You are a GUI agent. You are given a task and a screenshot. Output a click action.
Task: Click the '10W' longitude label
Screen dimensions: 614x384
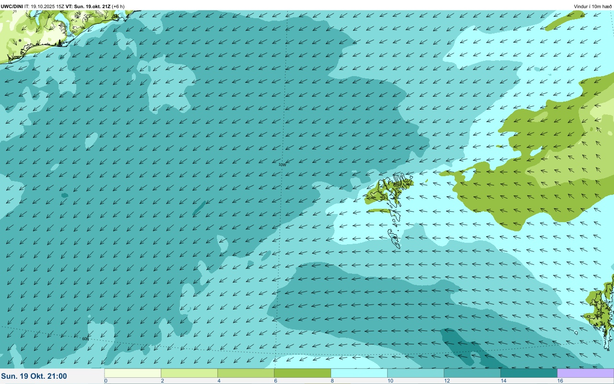282,165
